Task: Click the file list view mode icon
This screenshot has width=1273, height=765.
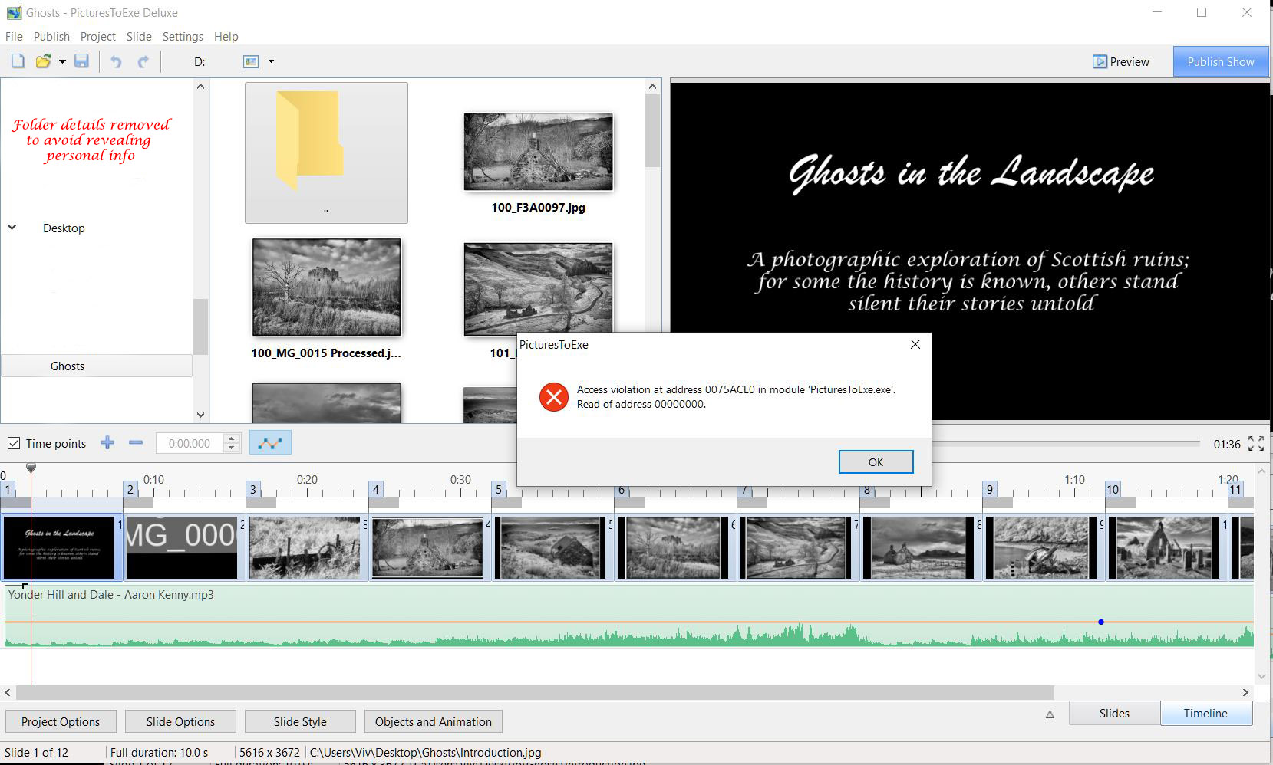Action: [x=251, y=61]
